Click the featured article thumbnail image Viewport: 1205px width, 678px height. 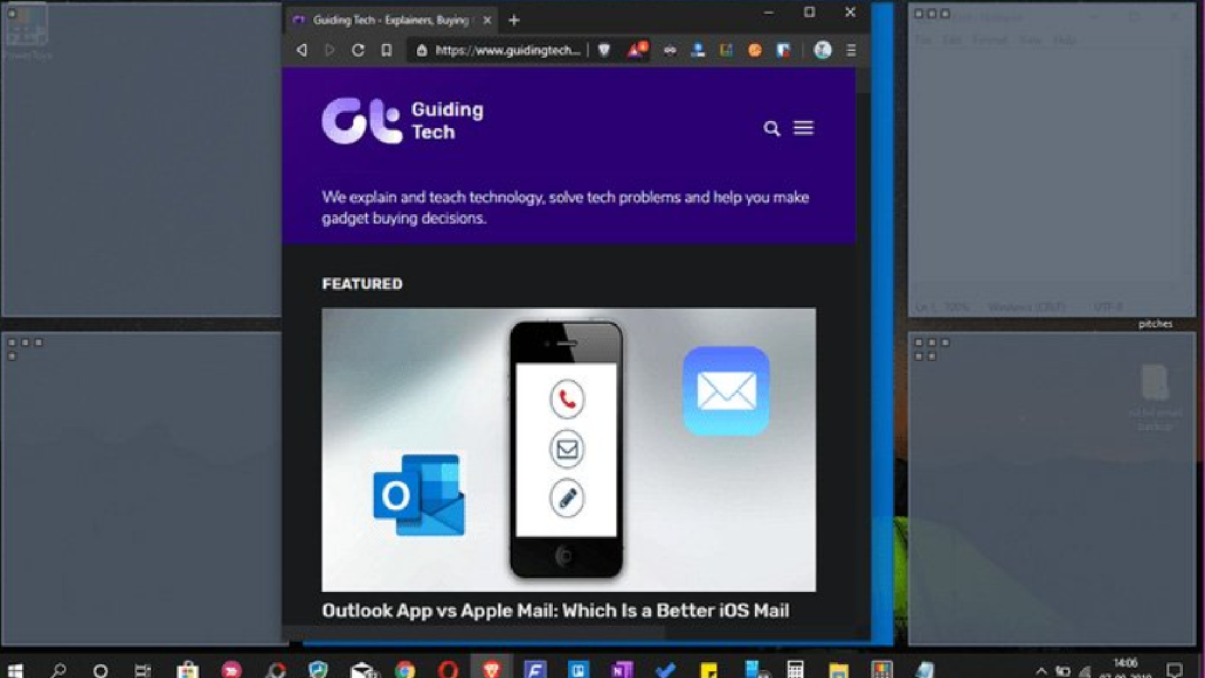pyautogui.click(x=569, y=449)
